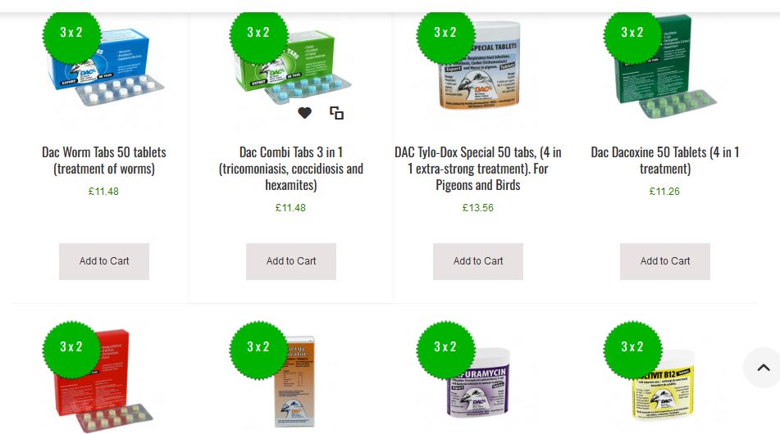Add DAC Tylo-Dox Special to cart

[478, 261]
